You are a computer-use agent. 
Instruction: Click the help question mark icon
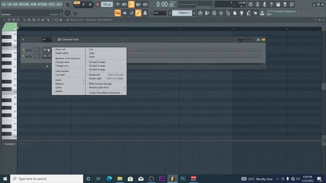click(271, 5)
